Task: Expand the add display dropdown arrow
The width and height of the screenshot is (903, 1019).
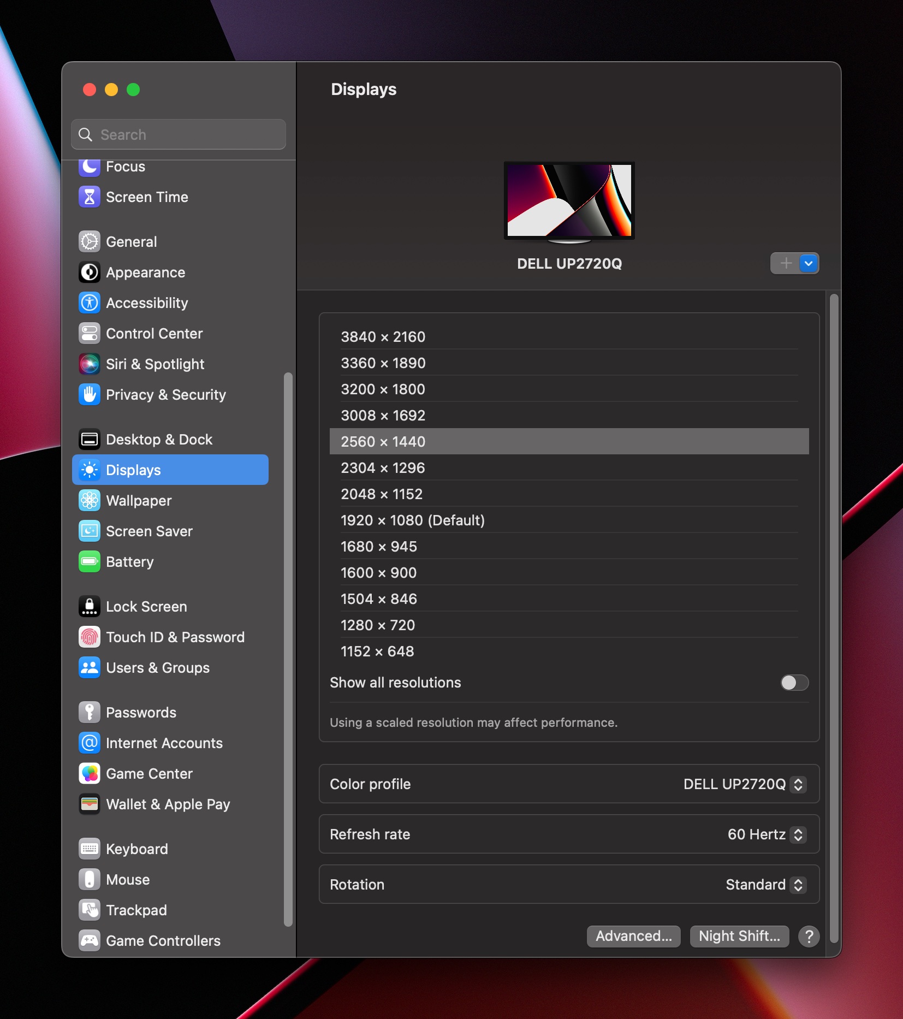Action: [809, 264]
